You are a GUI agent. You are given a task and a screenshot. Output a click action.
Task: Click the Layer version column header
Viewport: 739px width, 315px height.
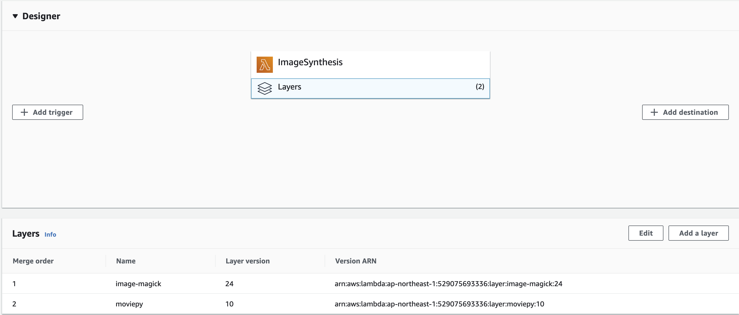[x=247, y=261]
